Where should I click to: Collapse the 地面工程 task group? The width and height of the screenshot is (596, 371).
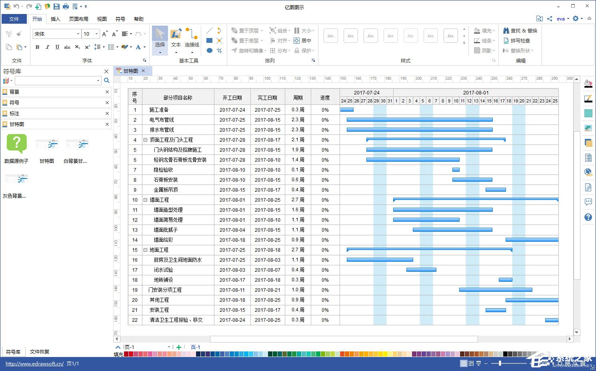(146, 250)
